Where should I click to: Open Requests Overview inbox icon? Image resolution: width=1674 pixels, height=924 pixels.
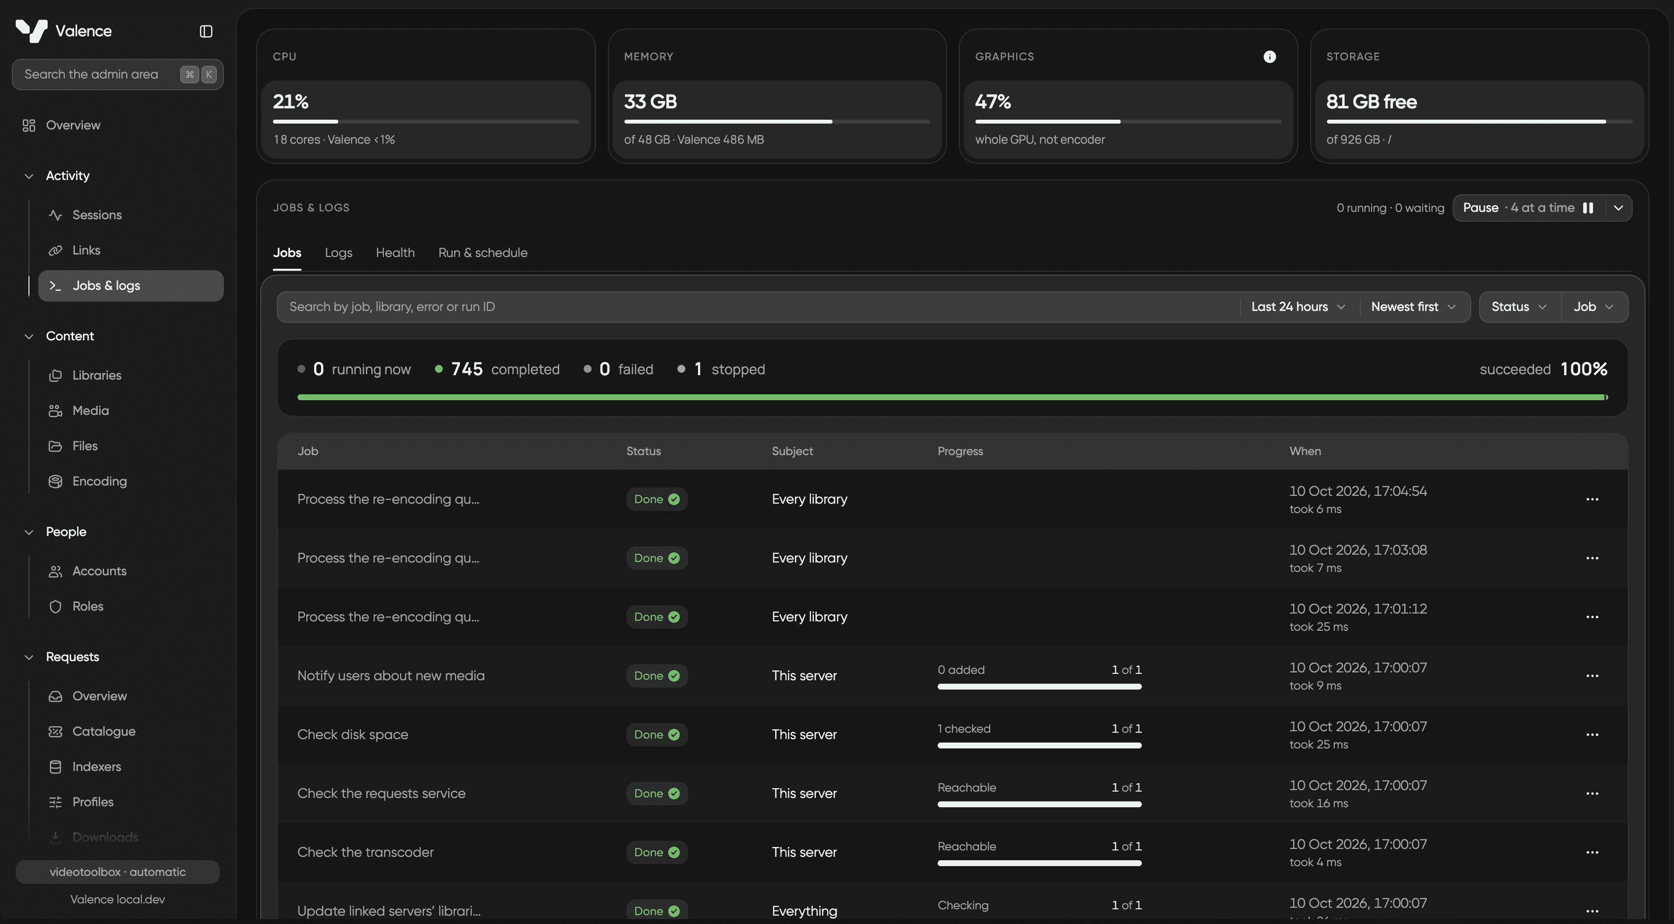(x=55, y=696)
